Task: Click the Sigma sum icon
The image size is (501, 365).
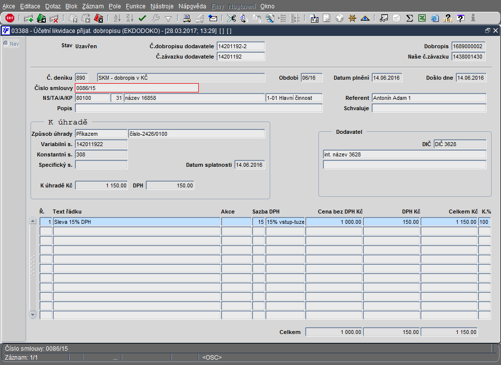Action: tap(409, 18)
